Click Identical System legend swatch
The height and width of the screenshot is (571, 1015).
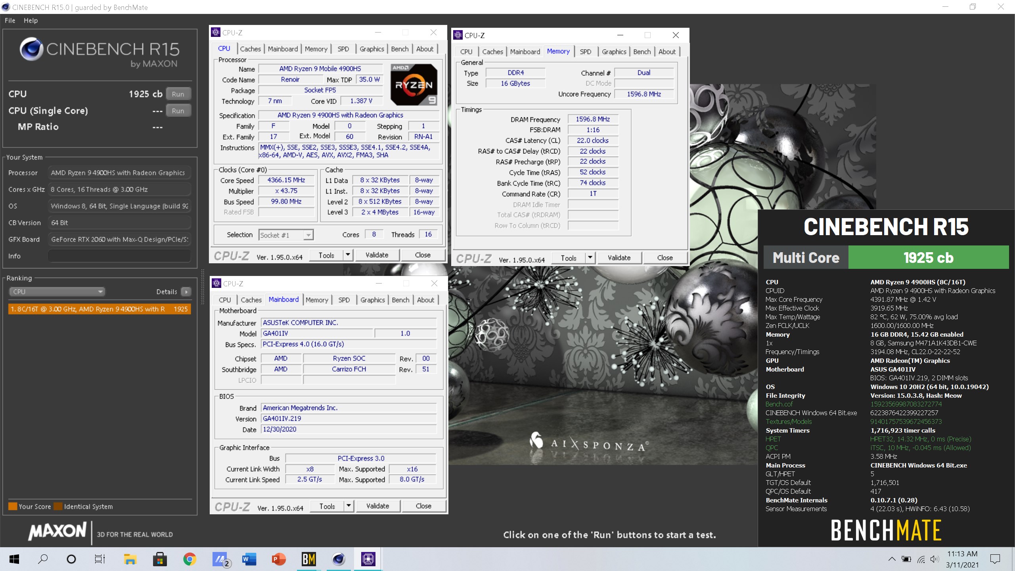point(58,506)
